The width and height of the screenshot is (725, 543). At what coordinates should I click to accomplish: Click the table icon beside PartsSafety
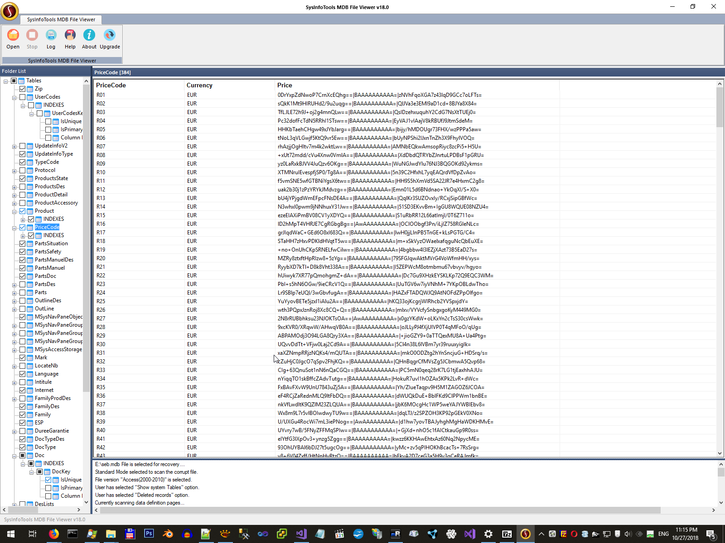pyautogui.click(x=30, y=252)
